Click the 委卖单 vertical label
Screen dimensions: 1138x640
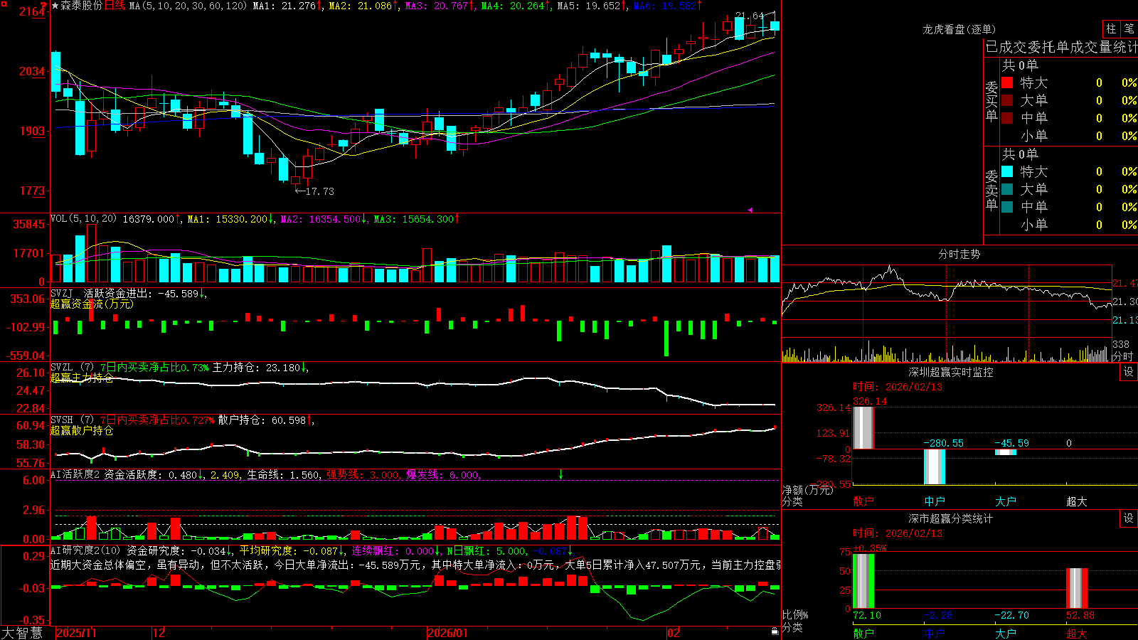click(x=991, y=190)
